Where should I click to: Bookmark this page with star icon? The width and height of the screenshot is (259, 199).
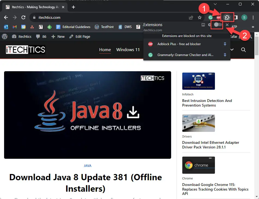point(200,18)
